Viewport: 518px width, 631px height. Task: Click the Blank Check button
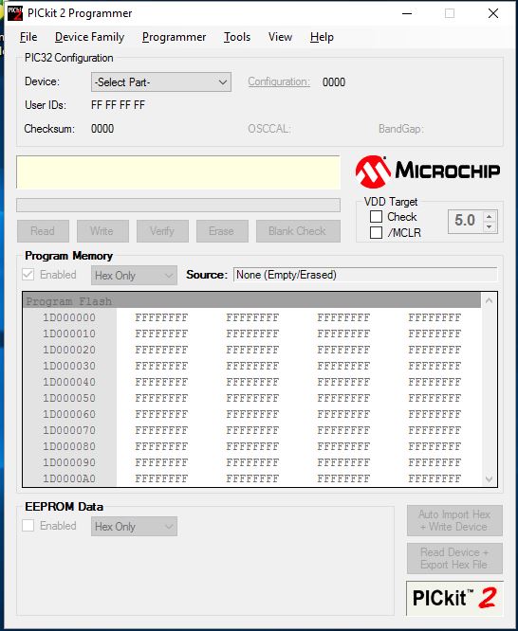click(298, 231)
